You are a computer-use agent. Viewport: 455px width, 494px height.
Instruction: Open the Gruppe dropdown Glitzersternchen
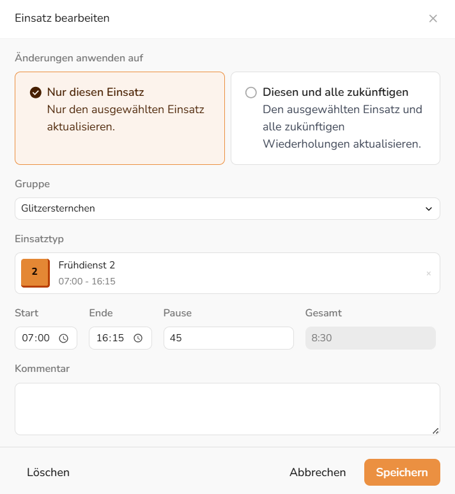[217, 208]
